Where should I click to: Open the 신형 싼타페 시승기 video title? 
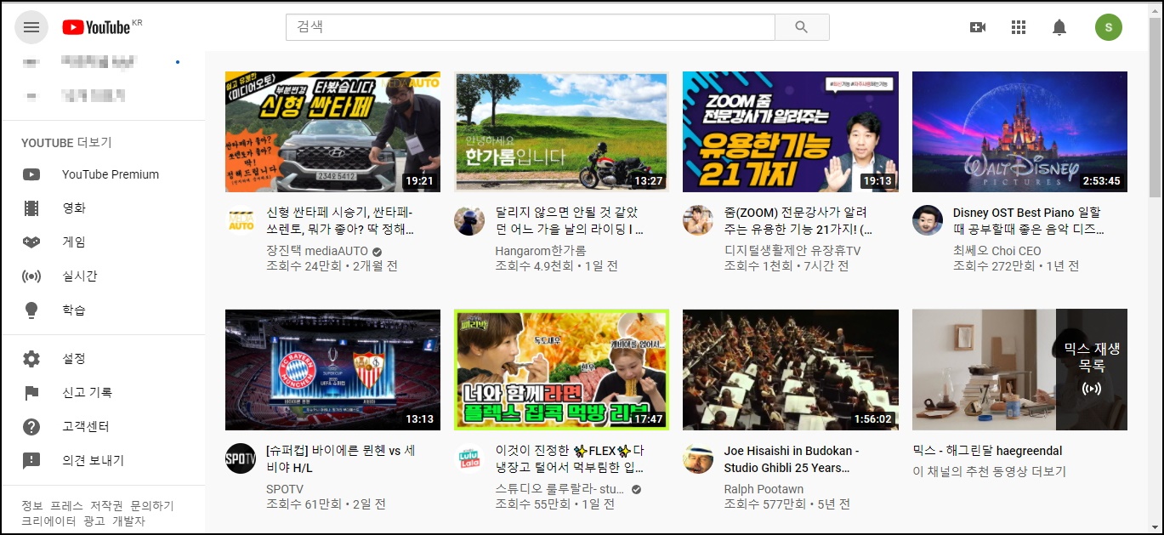click(x=340, y=220)
